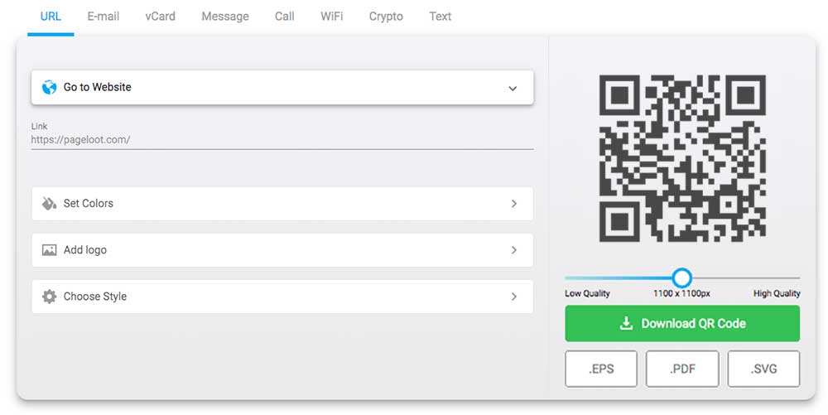Open the Go to Website dropdown arrow

pos(513,88)
